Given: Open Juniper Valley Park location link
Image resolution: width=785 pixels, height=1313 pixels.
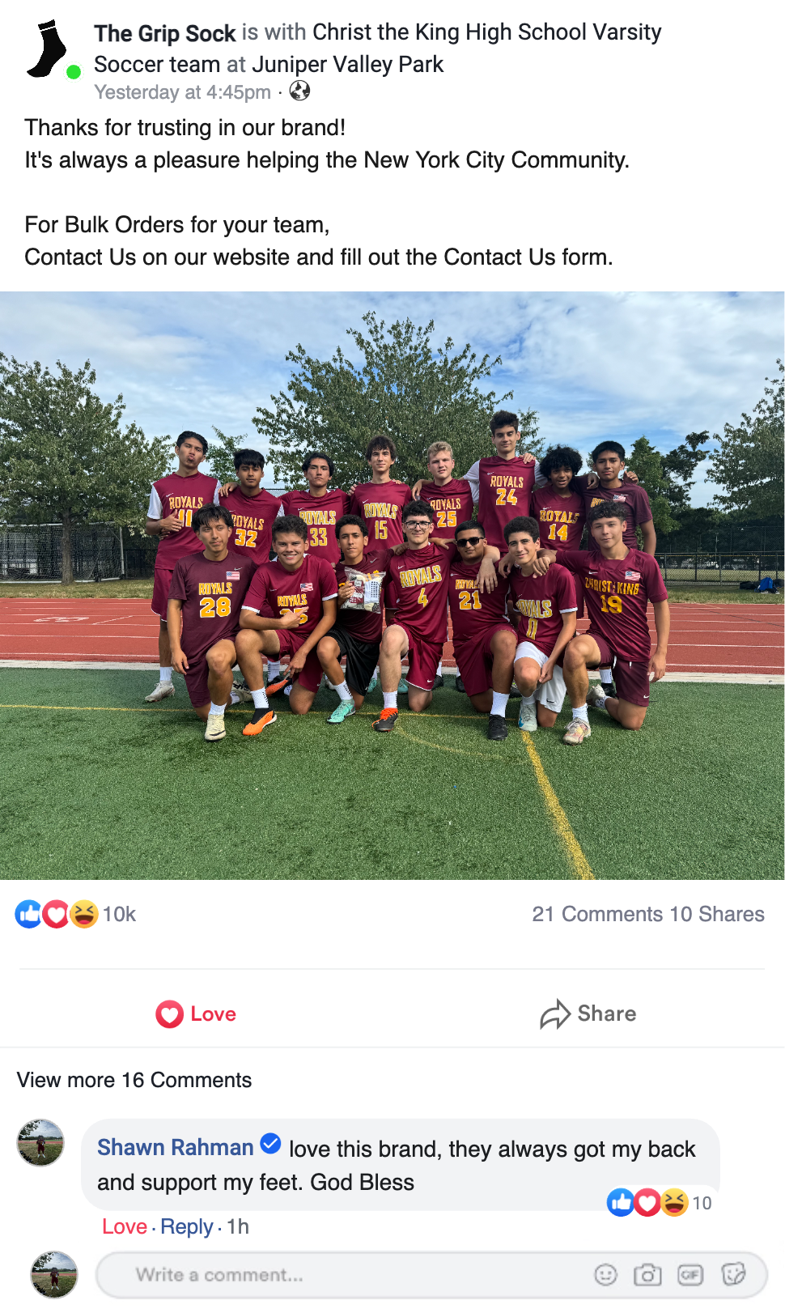Looking at the screenshot, I should [348, 64].
